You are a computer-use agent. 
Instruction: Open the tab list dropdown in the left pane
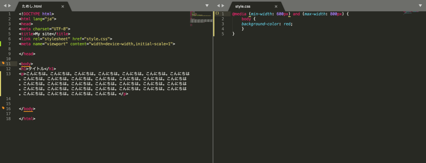(x=207, y=6)
